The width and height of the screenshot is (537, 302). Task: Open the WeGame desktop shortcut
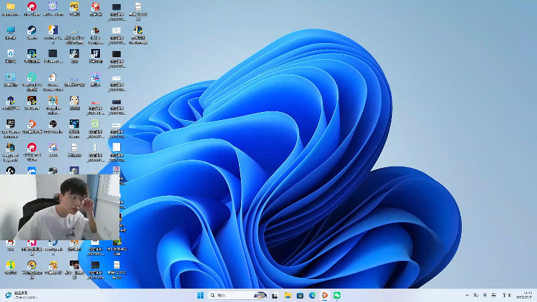tap(32, 101)
